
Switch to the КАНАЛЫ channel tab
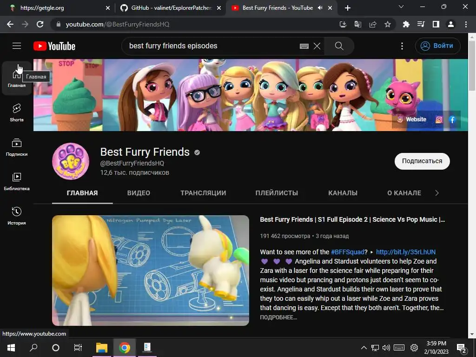click(x=343, y=193)
